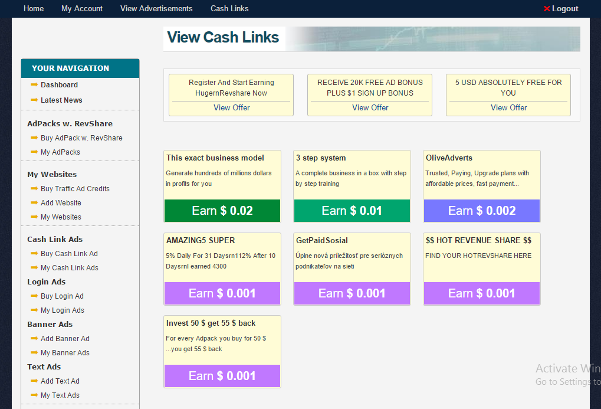Open the My Cash Link Ads link
Image resolution: width=601 pixels, height=409 pixels.
[70, 268]
